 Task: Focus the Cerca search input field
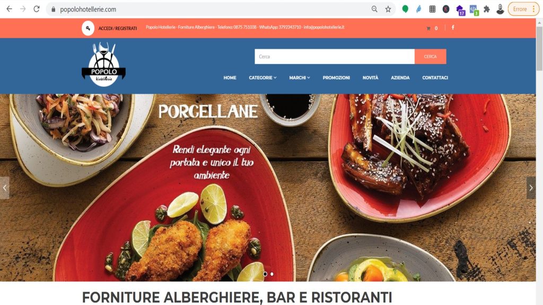click(335, 56)
